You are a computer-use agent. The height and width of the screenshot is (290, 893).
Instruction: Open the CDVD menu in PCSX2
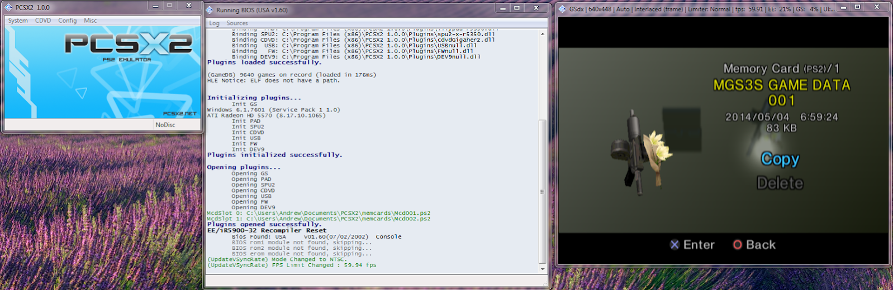coord(43,21)
